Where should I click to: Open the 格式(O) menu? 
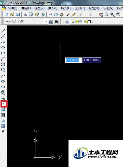pyautogui.click(x=66, y=8)
